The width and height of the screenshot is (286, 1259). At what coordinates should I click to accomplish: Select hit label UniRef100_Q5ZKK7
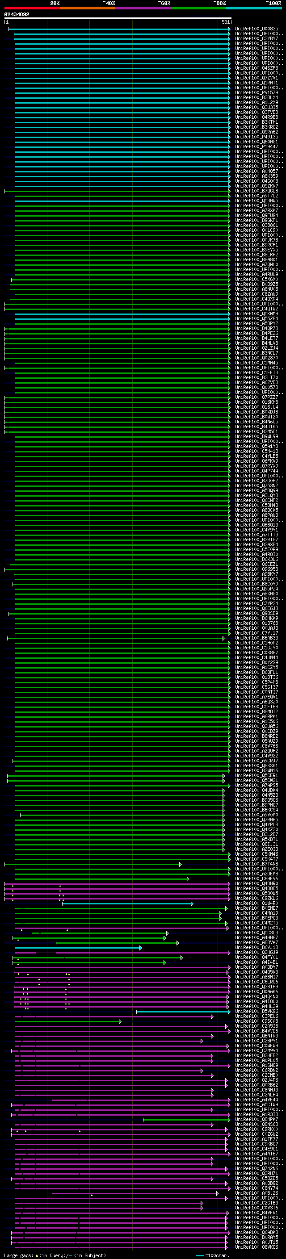click(256, 186)
